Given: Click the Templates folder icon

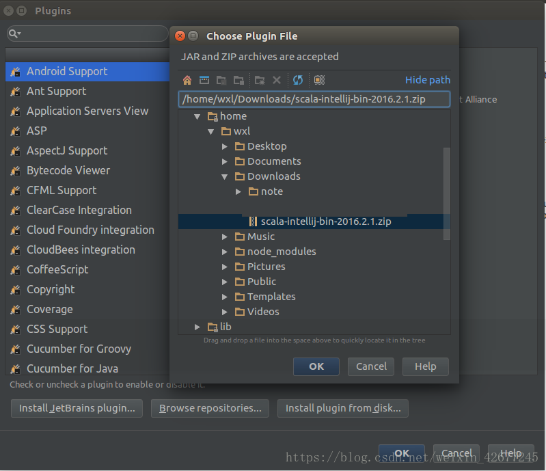Looking at the screenshot, I should [240, 297].
